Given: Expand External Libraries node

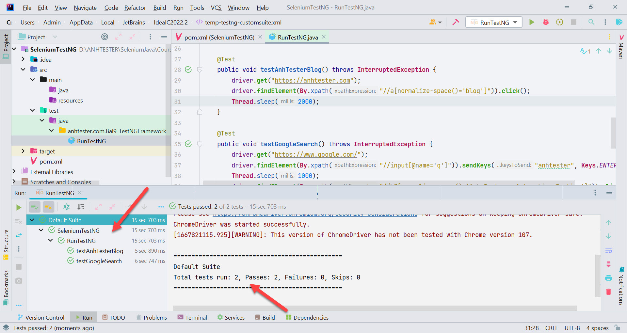Looking at the screenshot, I should point(14,171).
